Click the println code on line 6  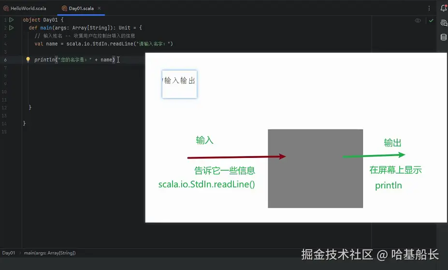click(74, 60)
